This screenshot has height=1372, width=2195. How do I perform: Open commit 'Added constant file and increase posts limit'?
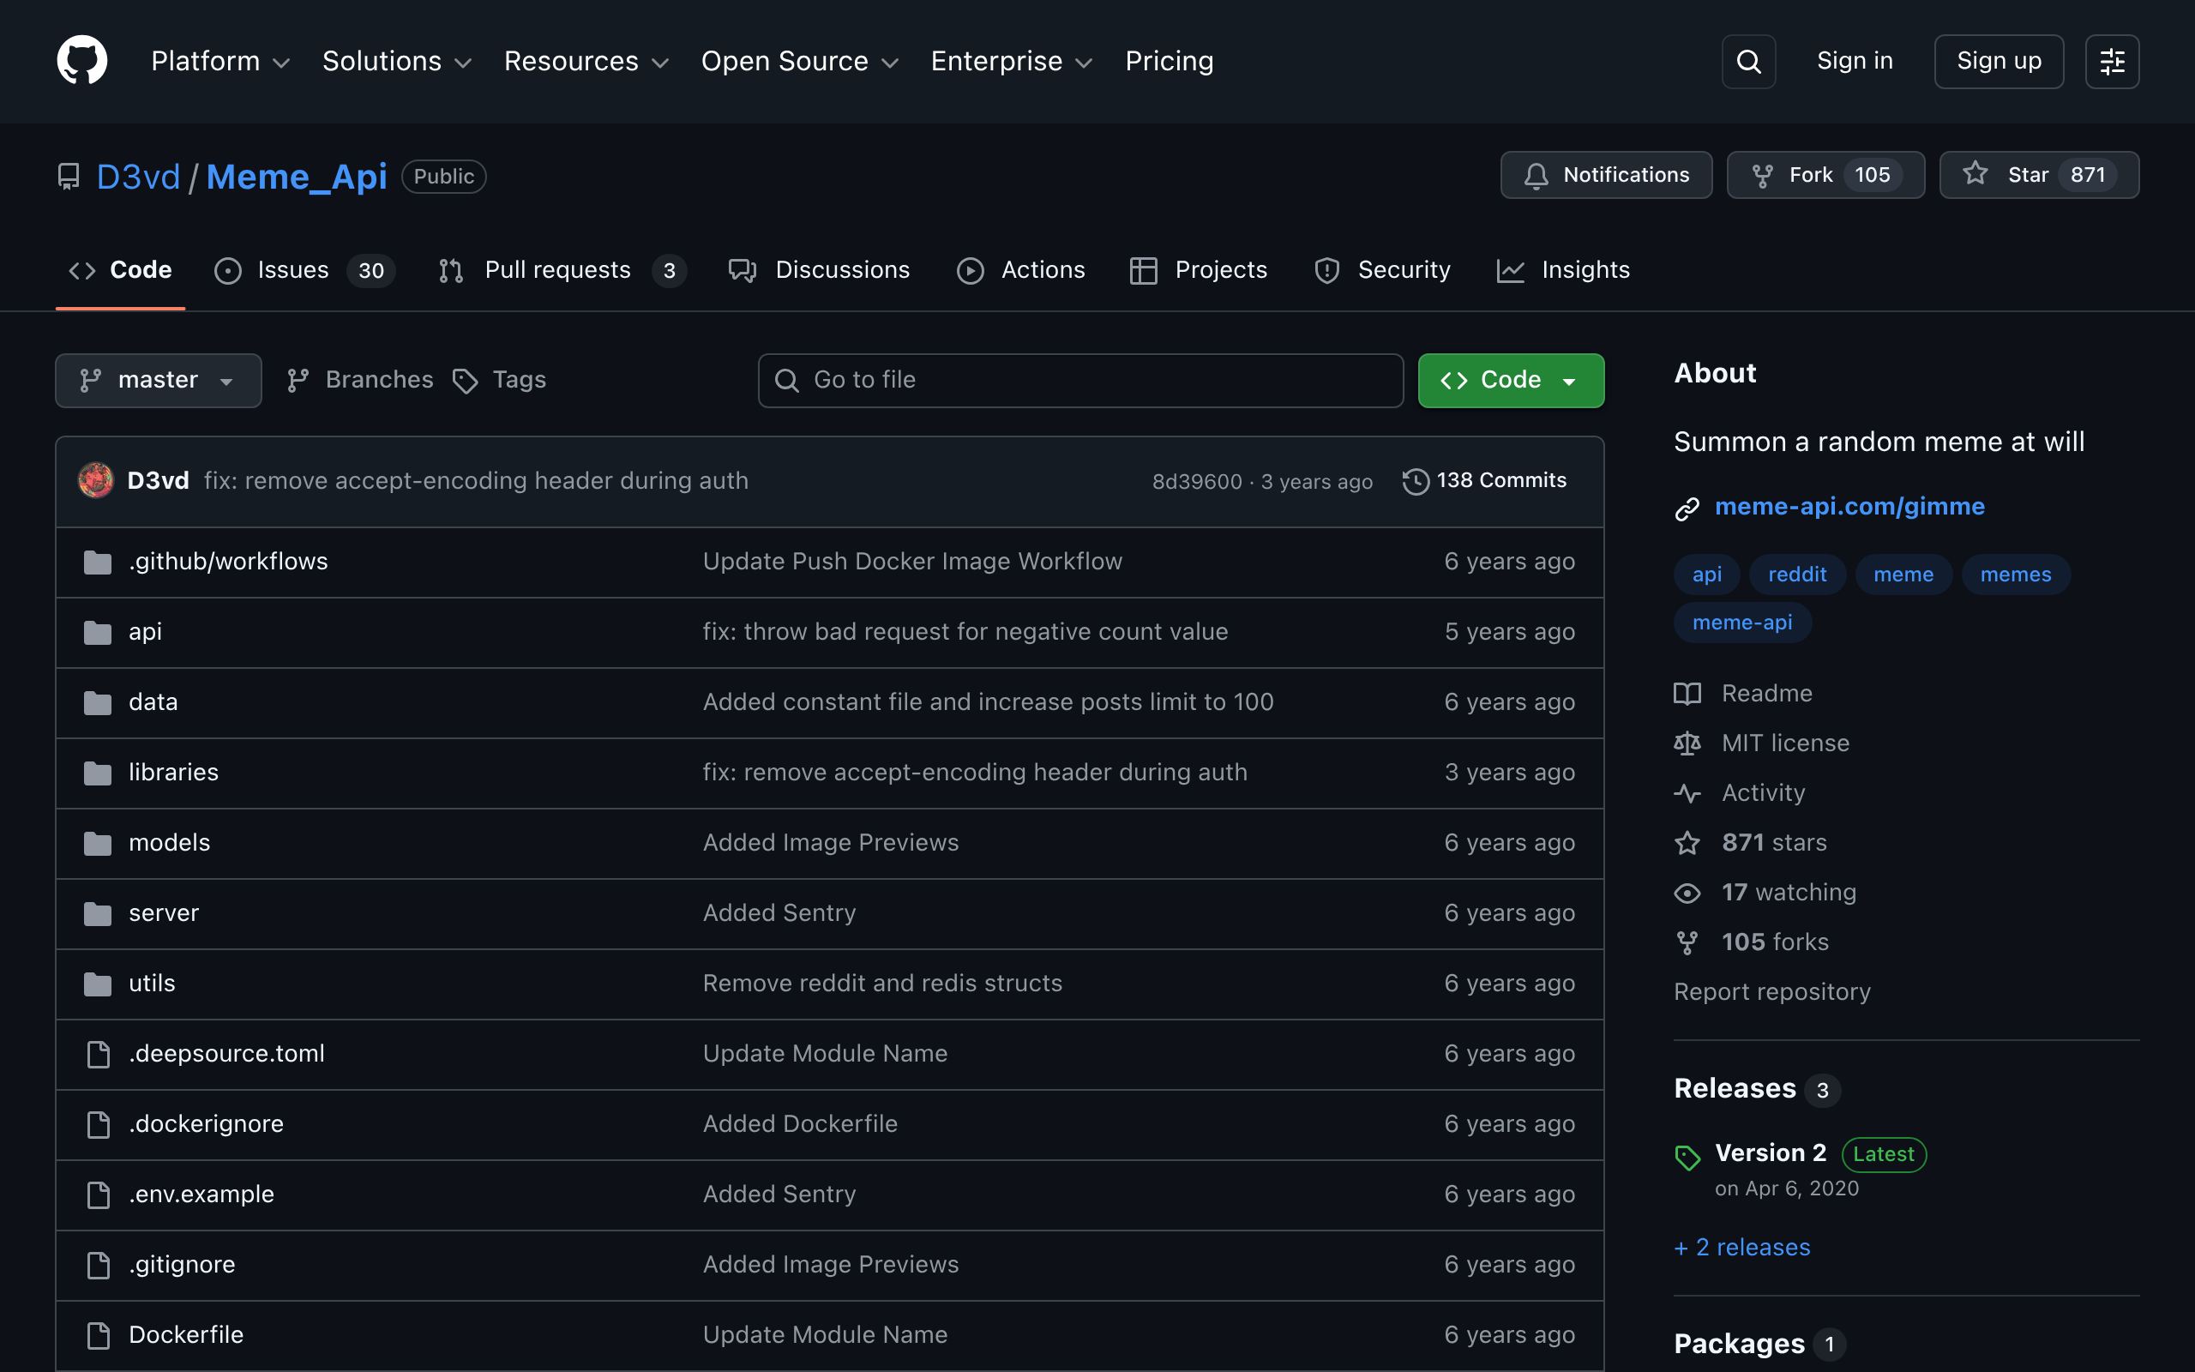[x=988, y=702]
